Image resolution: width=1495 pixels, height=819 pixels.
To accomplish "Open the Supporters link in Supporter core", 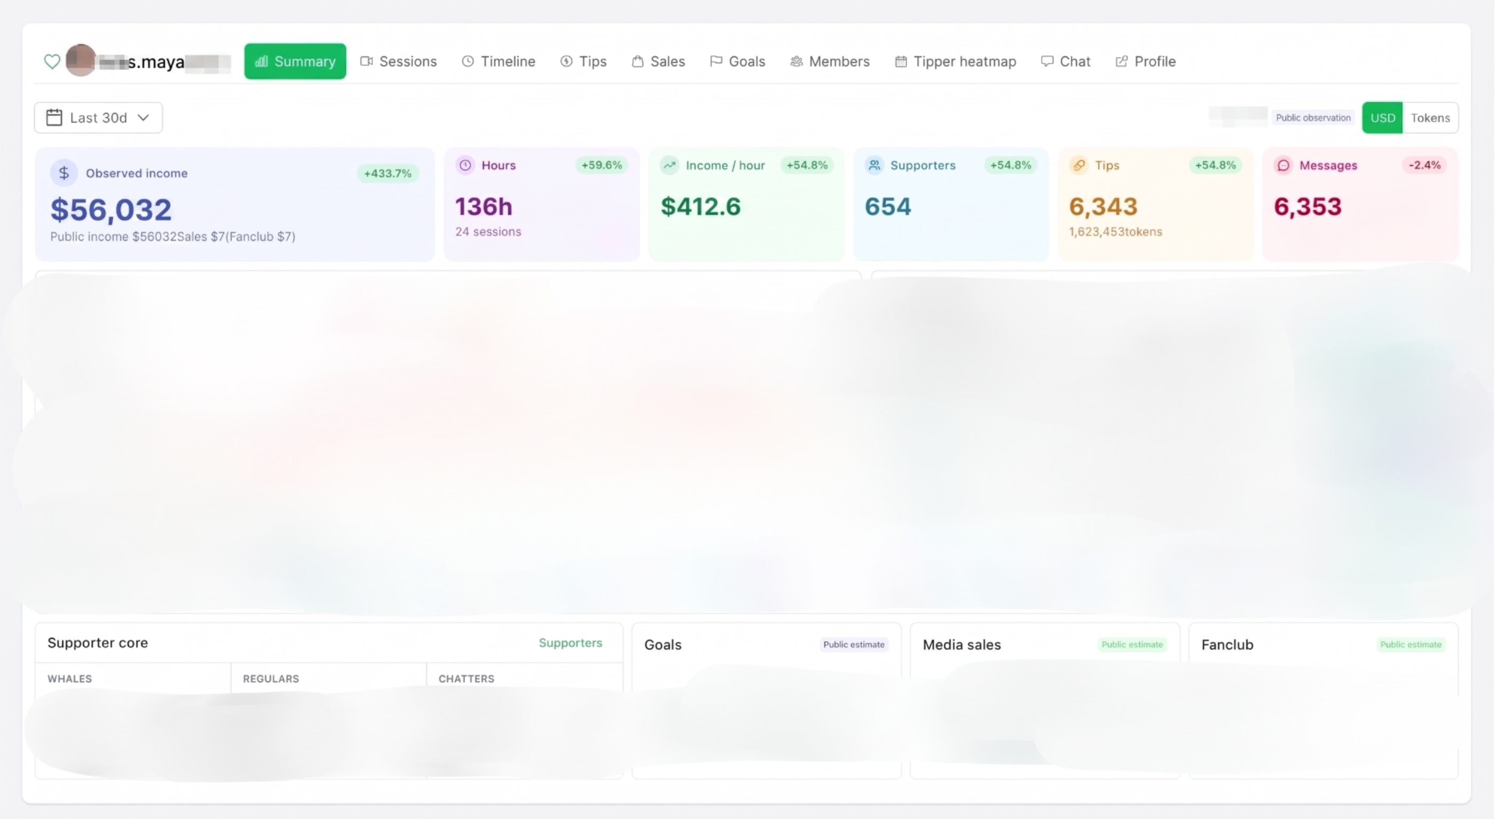I will 570,643.
